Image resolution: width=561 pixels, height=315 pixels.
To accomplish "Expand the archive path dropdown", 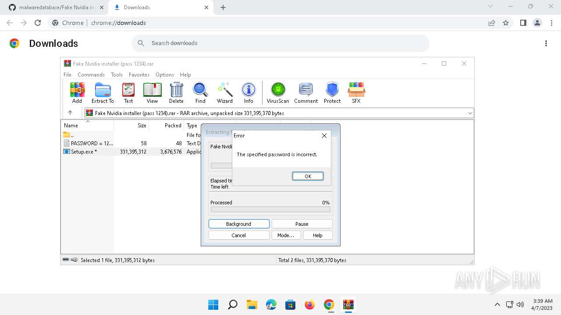I will click(470, 113).
